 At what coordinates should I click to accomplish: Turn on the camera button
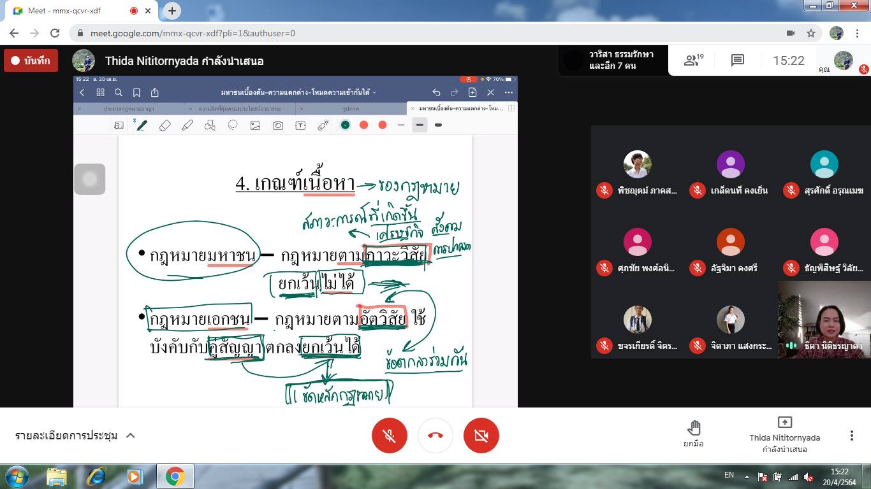click(481, 436)
